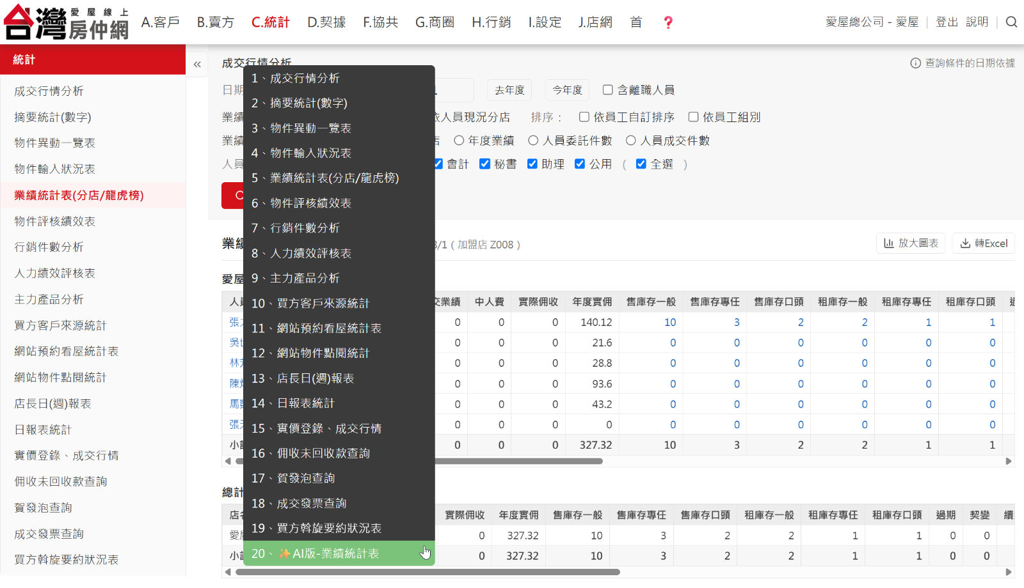
Task: Check 依員工自訂排序
Action: point(584,117)
